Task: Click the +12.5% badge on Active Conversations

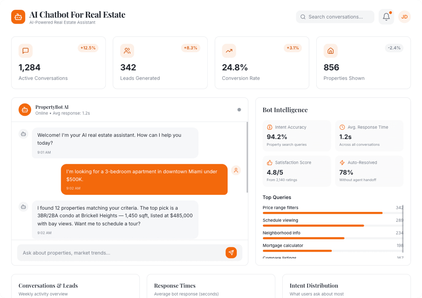Action: [88, 48]
